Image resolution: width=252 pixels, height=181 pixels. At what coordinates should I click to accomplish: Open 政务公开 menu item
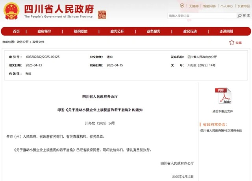click(117, 31)
